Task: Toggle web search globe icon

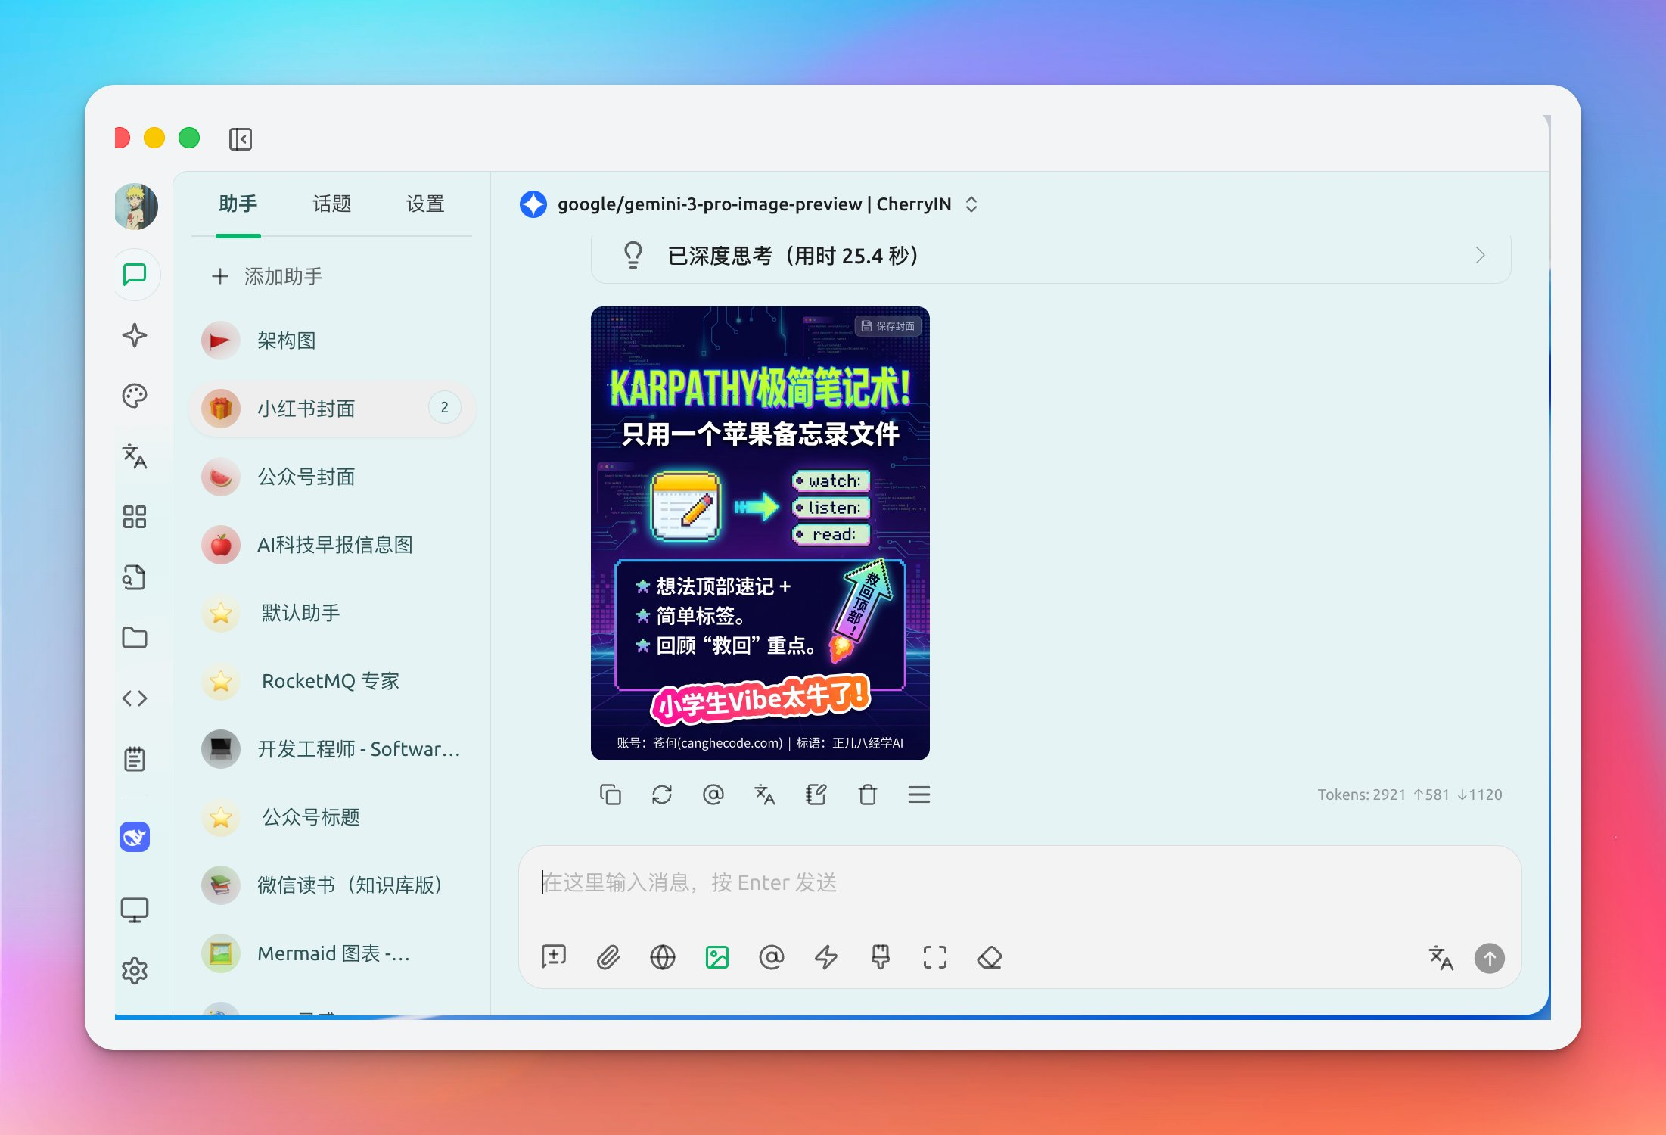Action: tap(662, 957)
